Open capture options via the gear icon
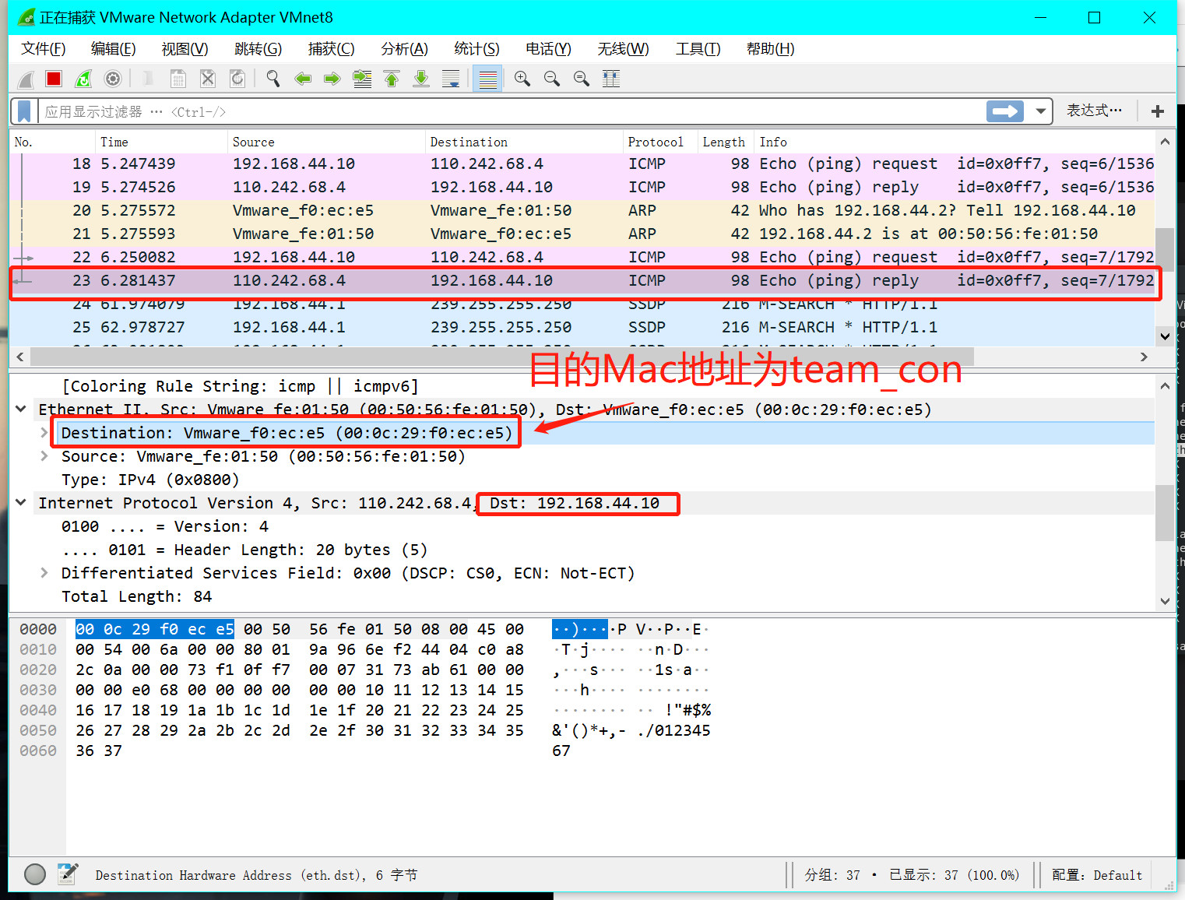The height and width of the screenshot is (900, 1185). (x=113, y=78)
